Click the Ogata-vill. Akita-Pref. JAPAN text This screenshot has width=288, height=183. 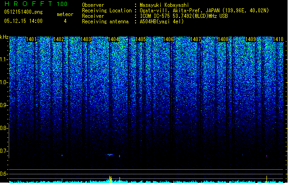179,11
